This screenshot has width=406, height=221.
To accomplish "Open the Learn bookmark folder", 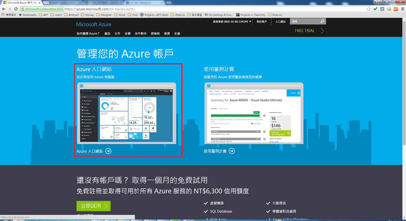I will pos(56,15).
